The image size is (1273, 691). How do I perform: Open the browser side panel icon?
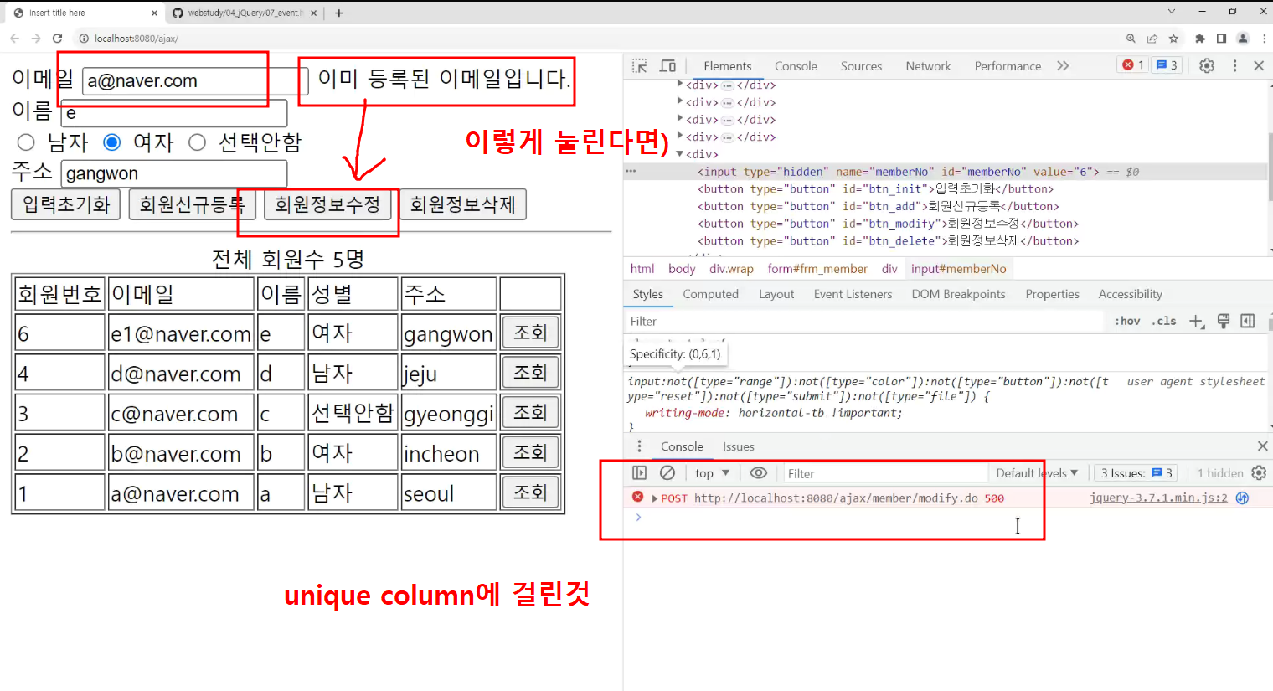(1221, 38)
